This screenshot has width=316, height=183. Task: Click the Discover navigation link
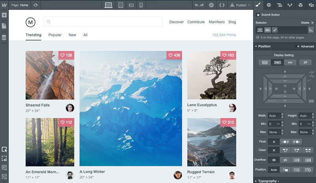(x=177, y=22)
